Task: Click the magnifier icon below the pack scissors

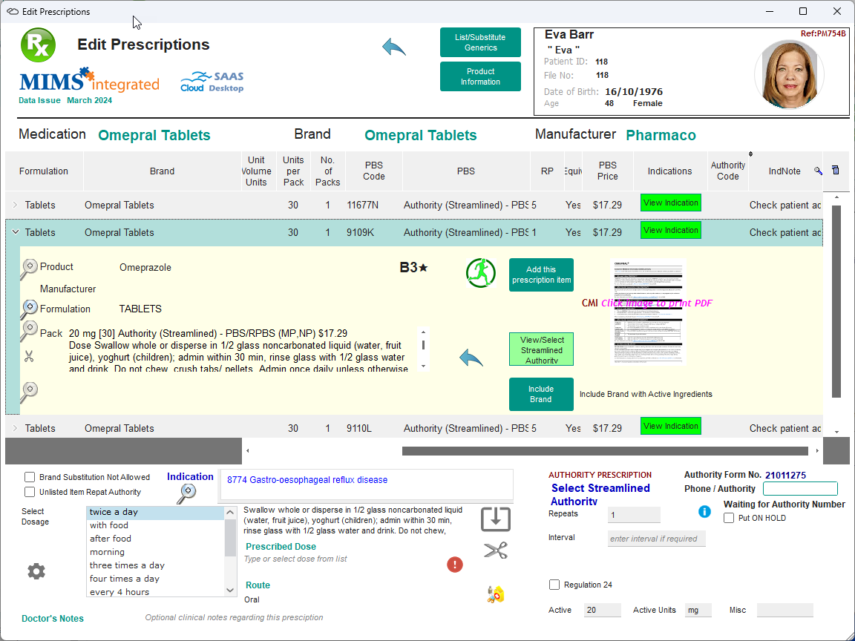Action: (x=29, y=392)
